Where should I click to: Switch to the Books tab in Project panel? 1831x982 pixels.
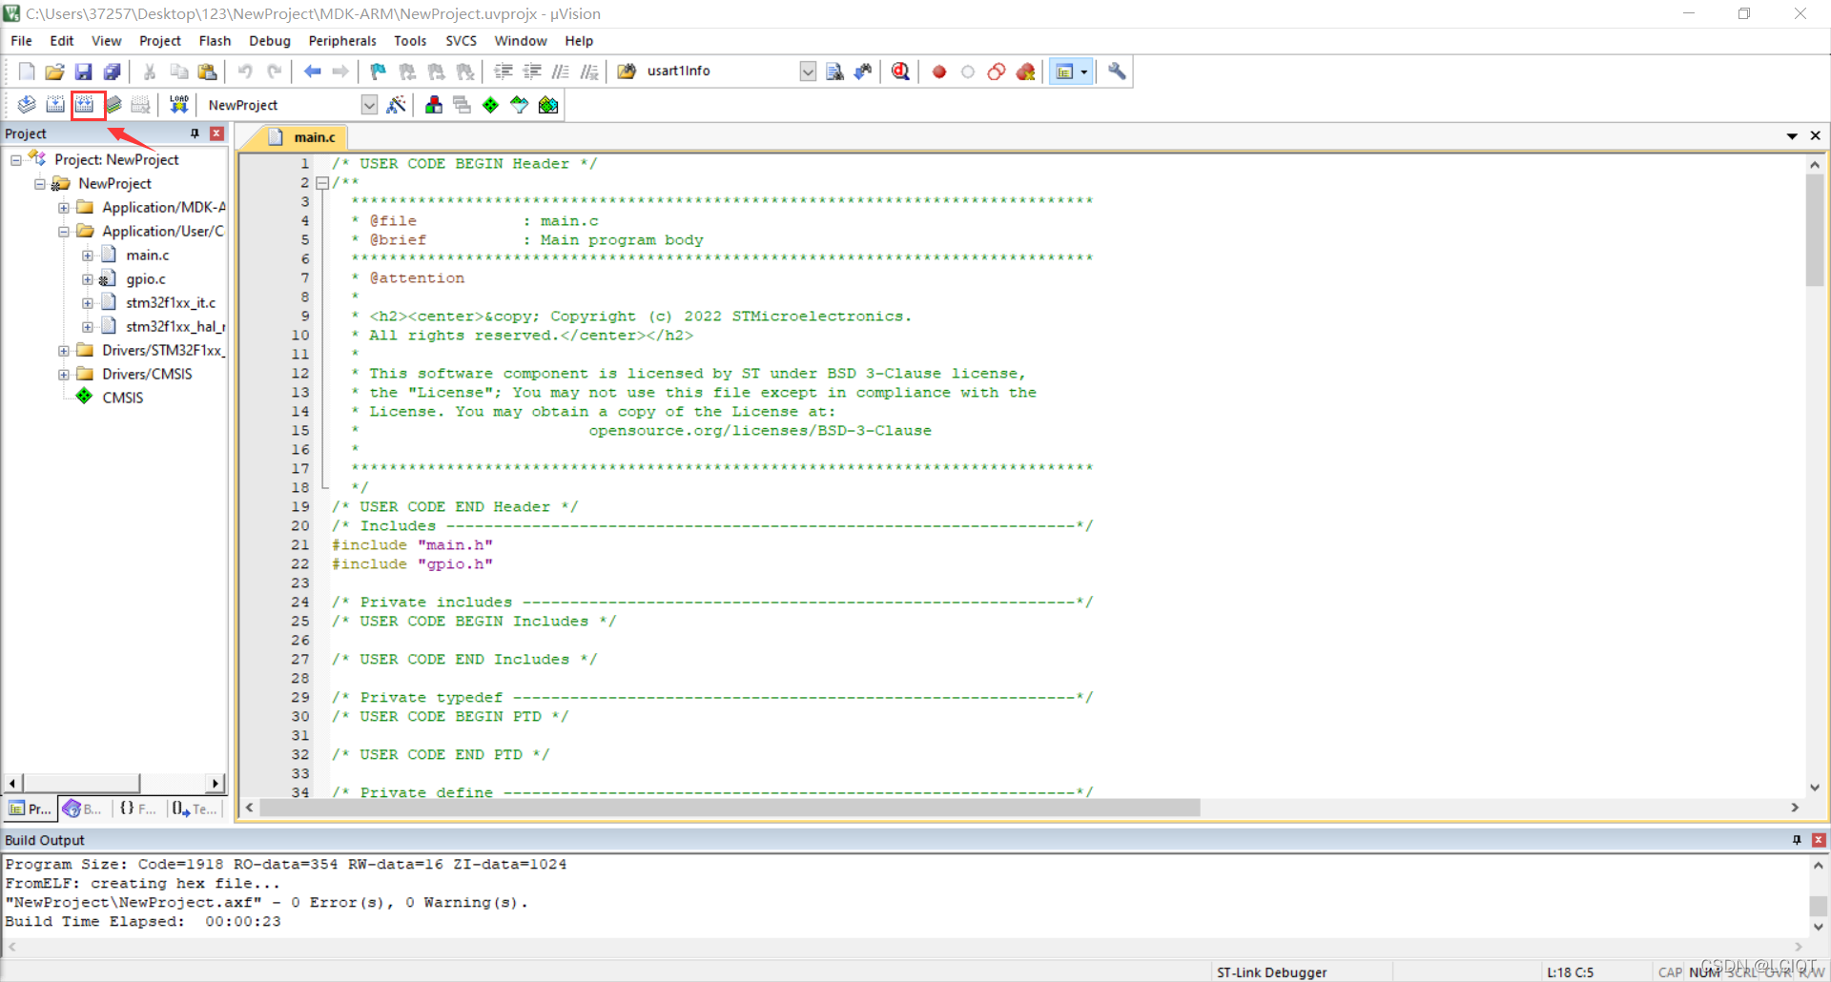pyautogui.click(x=82, y=808)
